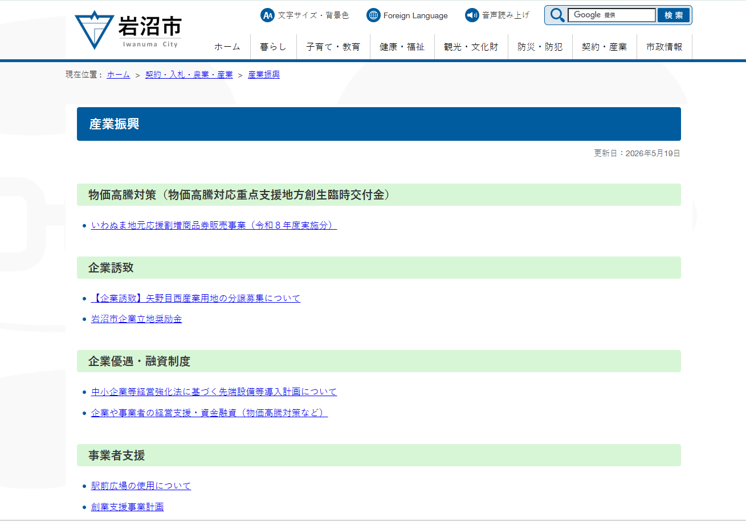The height and width of the screenshot is (521, 746).
Task: Open 企業や事業者の経営支援・資金融資 link
Action: (x=209, y=412)
